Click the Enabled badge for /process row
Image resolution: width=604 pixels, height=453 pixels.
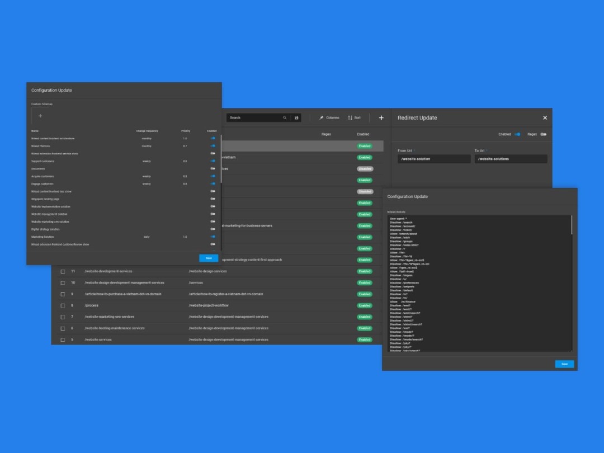(x=365, y=305)
